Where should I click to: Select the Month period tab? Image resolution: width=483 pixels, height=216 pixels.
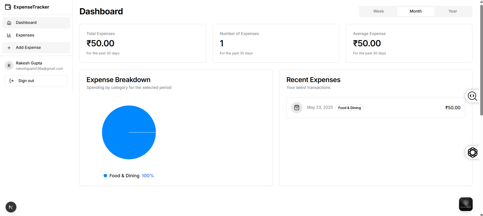[415, 11]
